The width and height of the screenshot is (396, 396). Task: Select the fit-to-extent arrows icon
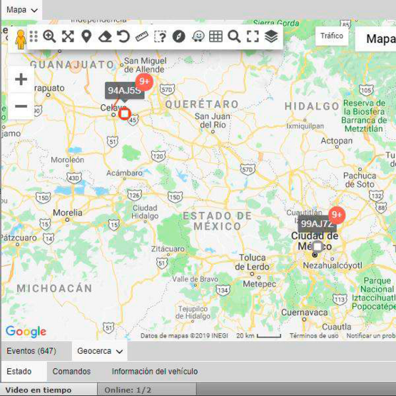pyautogui.click(x=68, y=36)
